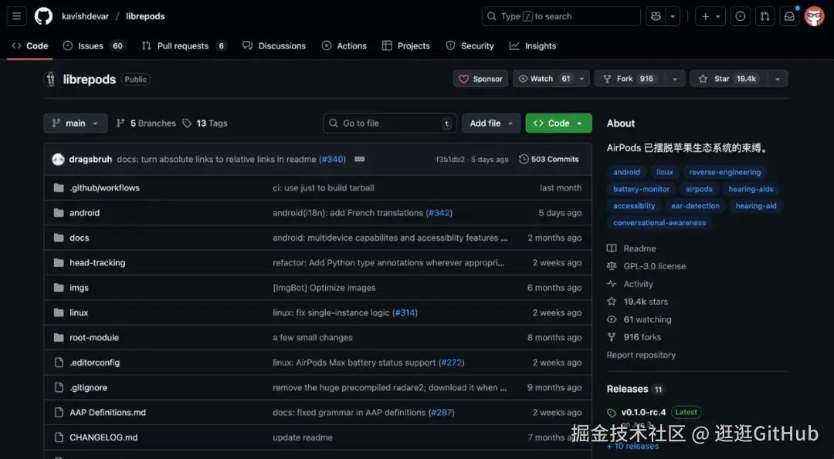834x459 pixels.
Task: Switch to the Actions tab
Action: [344, 46]
